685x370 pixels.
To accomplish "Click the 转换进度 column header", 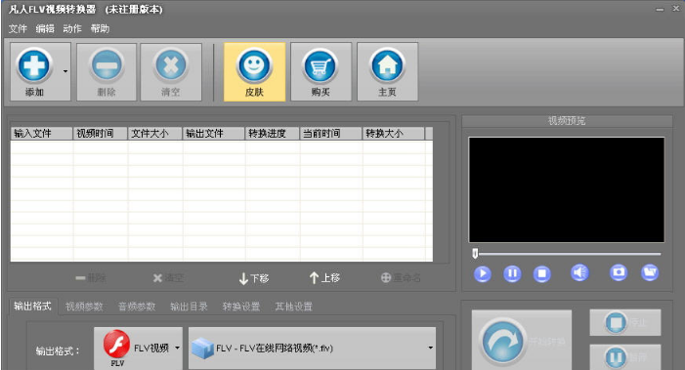I will 273,134.
